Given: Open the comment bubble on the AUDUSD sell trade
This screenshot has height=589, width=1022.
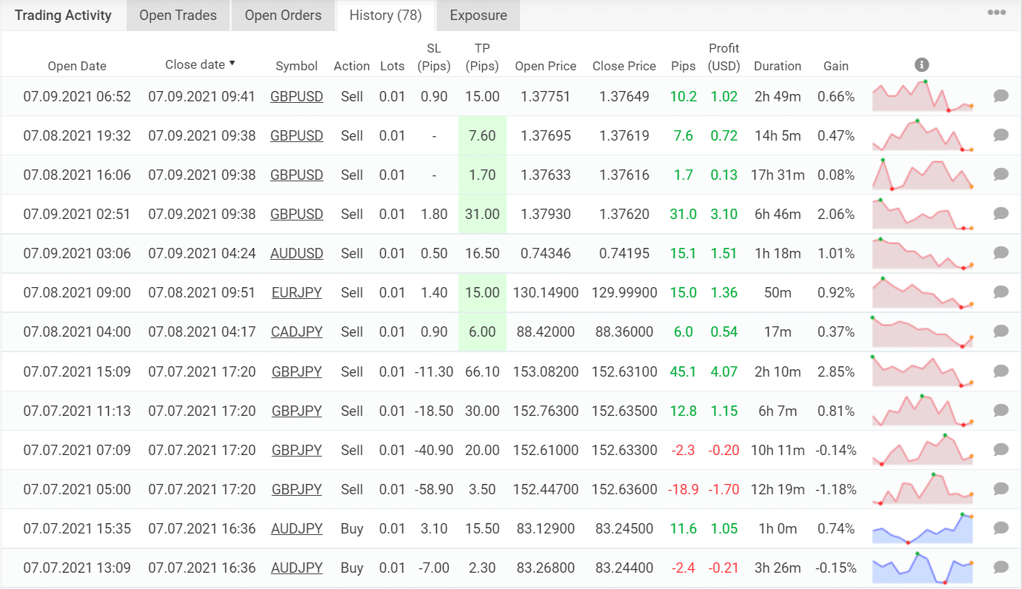Looking at the screenshot, I should point(1001,252).
